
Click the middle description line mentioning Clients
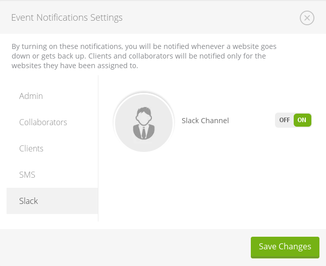(x=139, y=56)
